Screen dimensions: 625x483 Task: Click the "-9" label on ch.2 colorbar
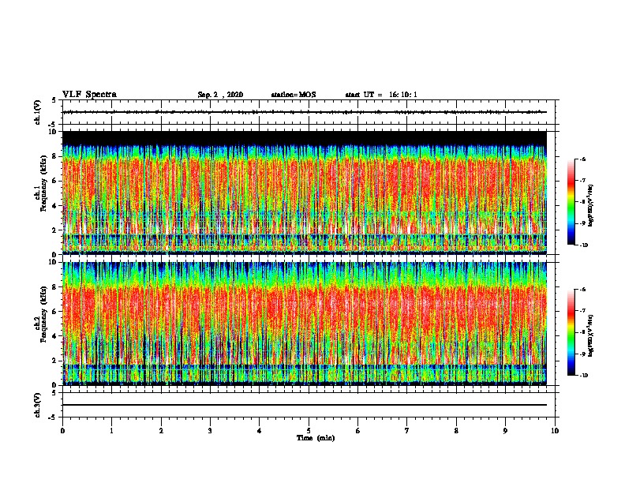[582, 354]
